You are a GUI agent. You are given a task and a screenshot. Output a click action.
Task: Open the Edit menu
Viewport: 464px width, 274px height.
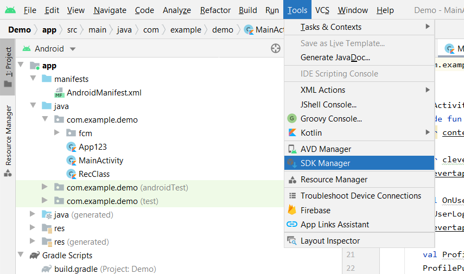[x=52, y=10]
